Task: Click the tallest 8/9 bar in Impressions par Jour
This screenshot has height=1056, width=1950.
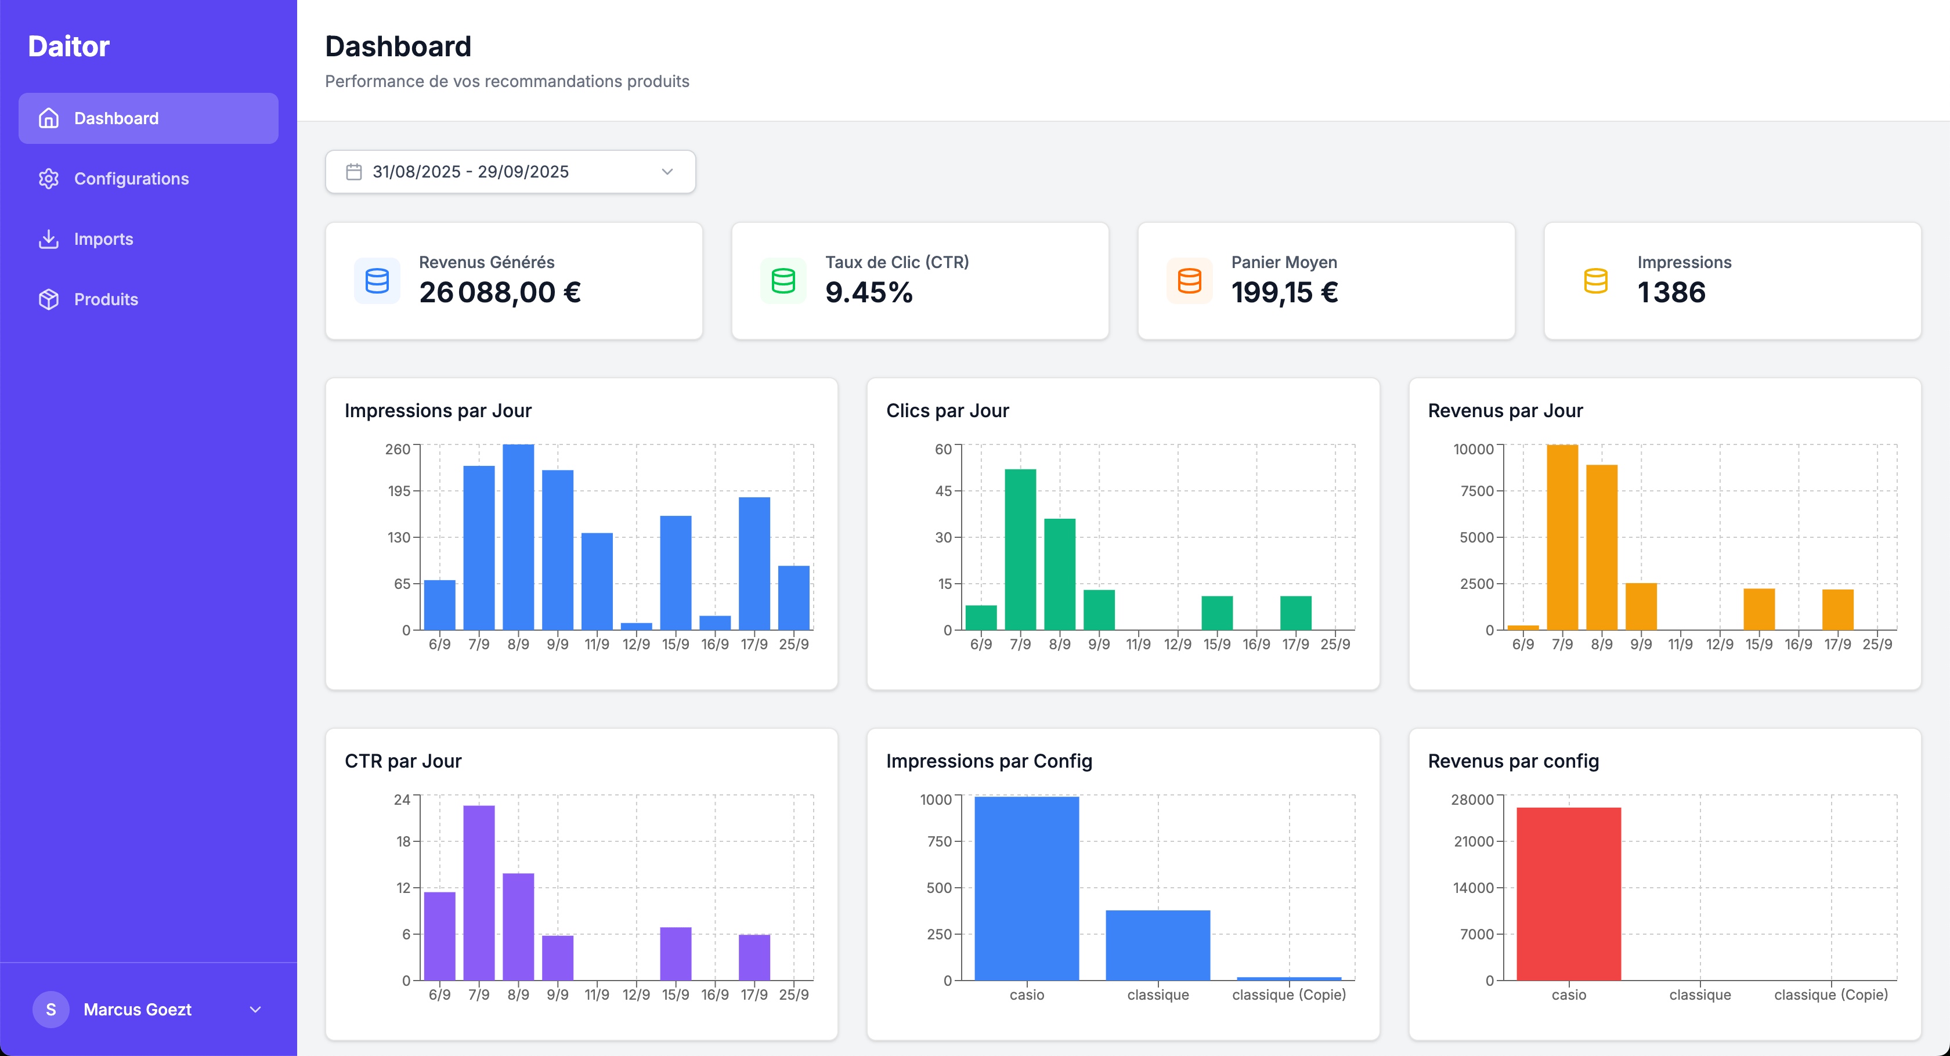Action: pos(521,537)
